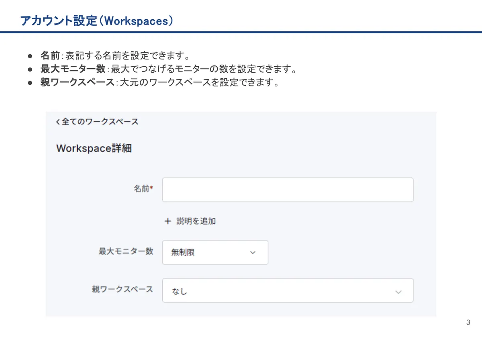Click the slide title アカウント設定（Workspaces）
Screen dimensions: 482x341
coord(97,21)
